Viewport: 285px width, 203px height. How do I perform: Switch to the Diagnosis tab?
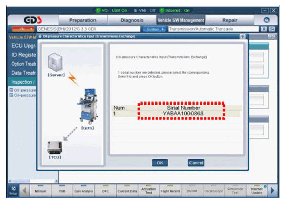[x=132, y=20]
